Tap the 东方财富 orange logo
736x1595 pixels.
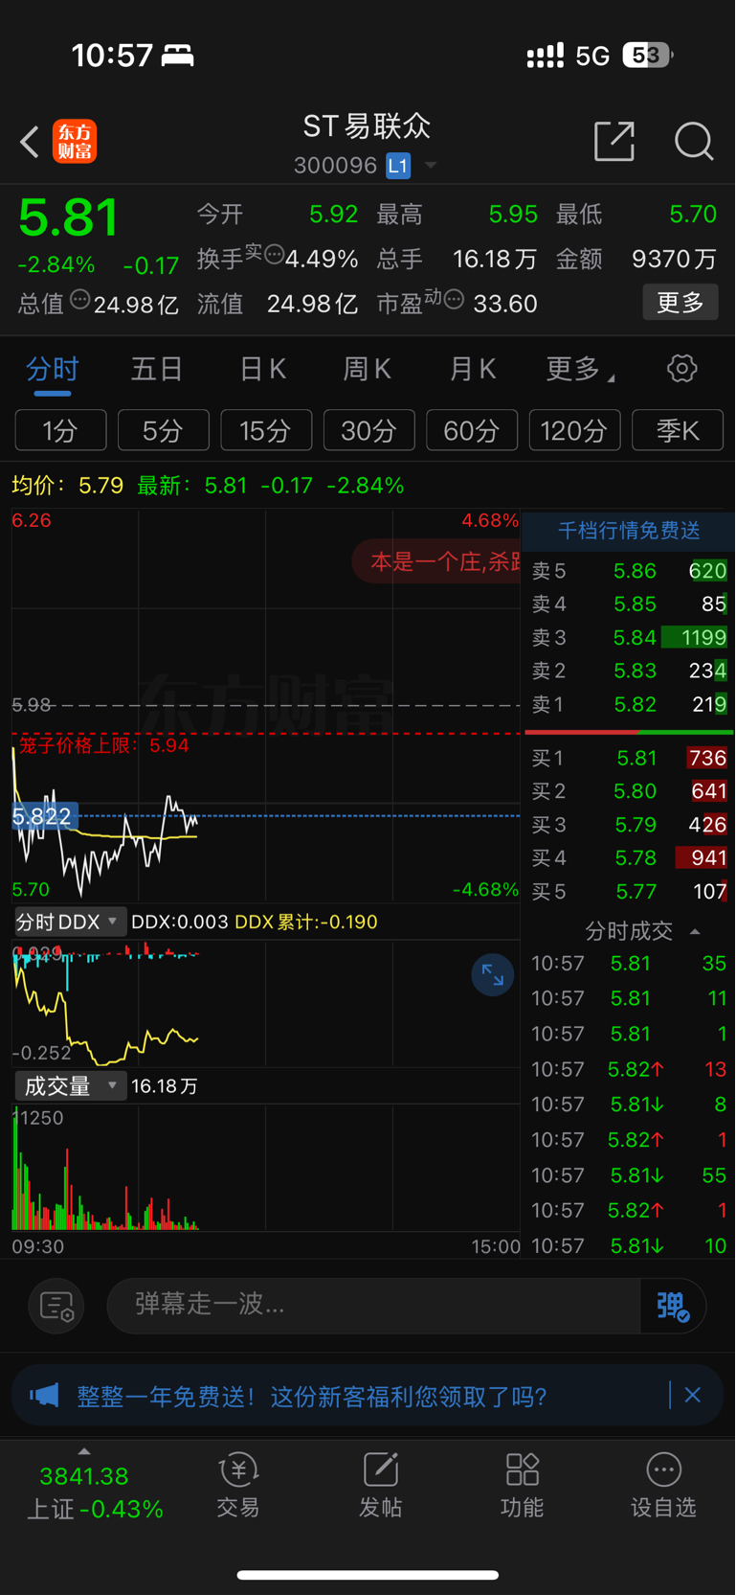(x=75, y=142)
